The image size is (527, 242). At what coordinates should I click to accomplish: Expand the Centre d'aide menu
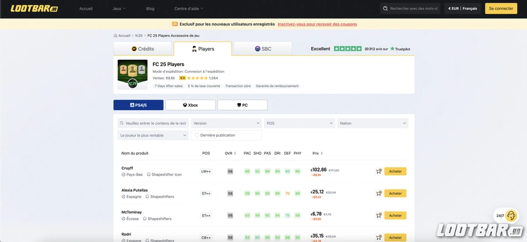(189, 9)
